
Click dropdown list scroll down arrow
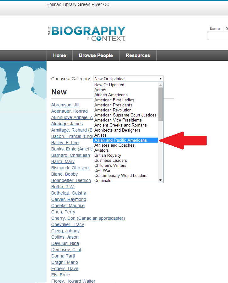161,180
